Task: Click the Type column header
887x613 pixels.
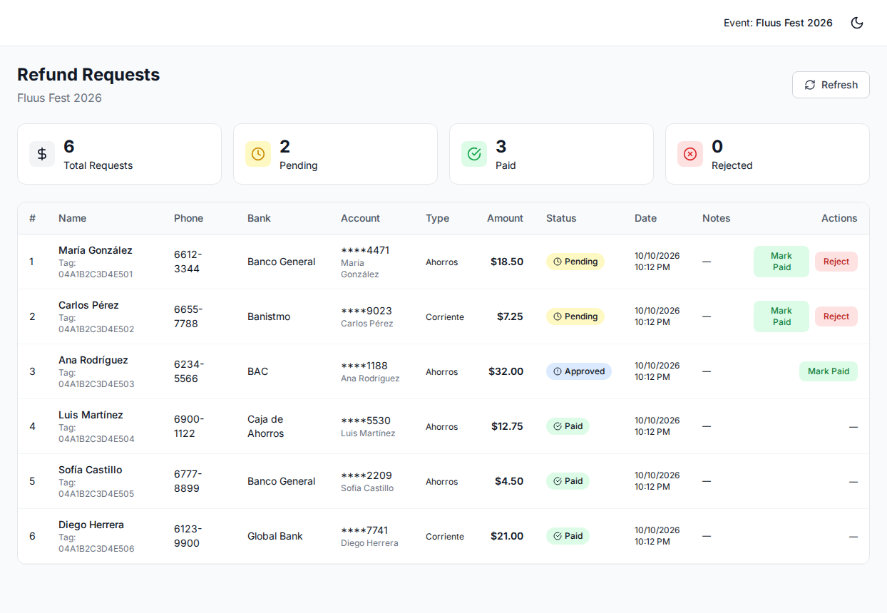Action: coord(438,218)
